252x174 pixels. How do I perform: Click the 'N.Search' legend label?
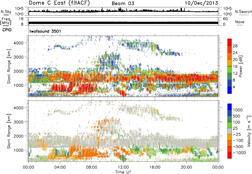click(x=243, y=12)
